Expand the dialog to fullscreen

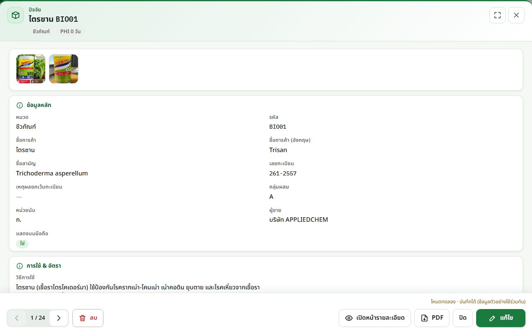tap(498, 15)
